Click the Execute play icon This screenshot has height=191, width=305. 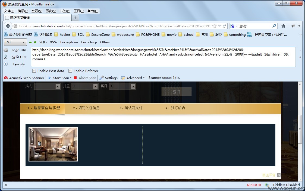[x=6, y=64]
